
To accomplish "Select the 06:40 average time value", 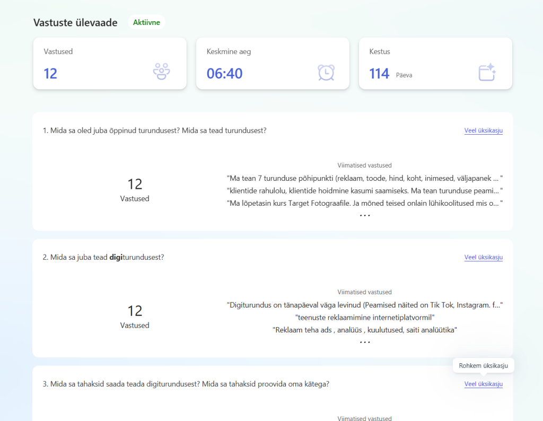I will [224, 73].
